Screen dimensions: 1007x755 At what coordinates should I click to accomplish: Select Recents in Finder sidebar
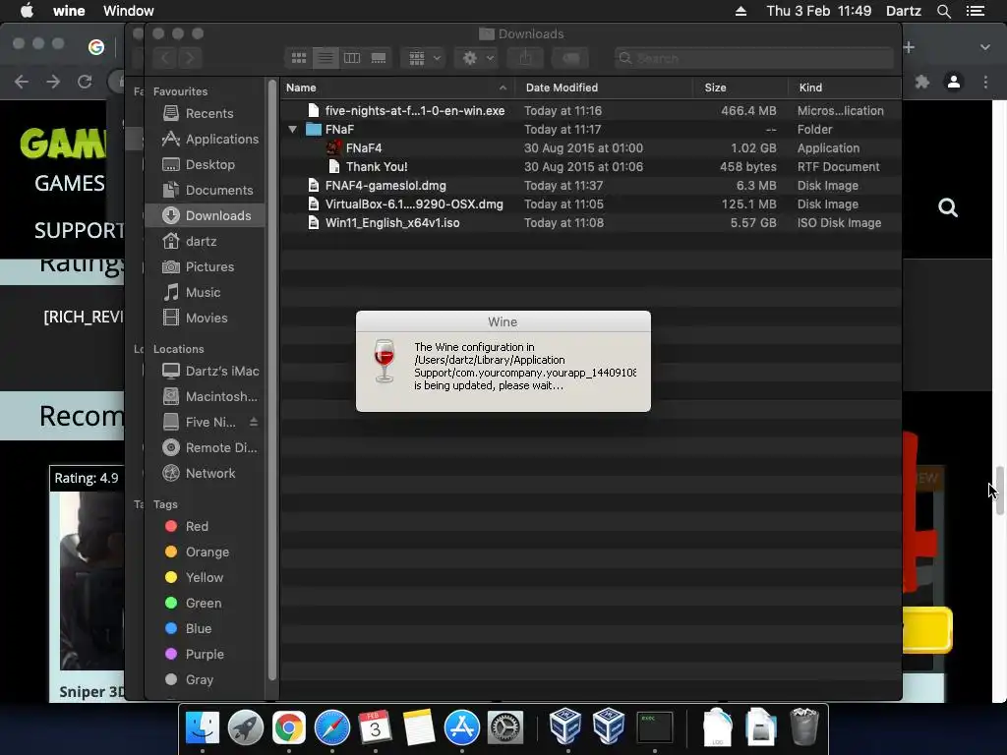(x=205, y=113)
